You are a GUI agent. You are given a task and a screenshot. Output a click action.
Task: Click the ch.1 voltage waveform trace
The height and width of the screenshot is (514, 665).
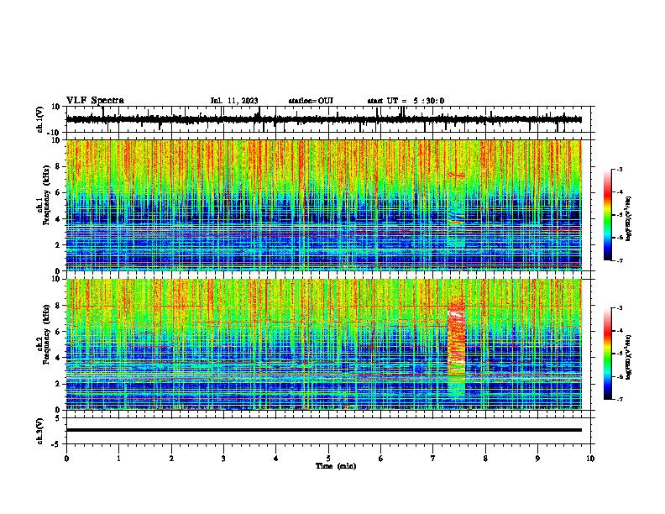click(323, 119)
